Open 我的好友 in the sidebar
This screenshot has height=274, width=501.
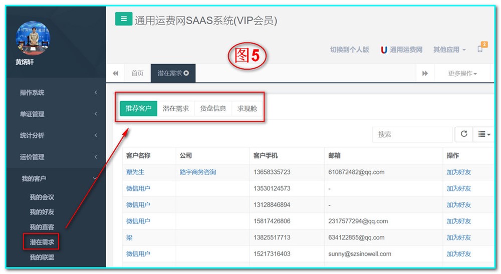tap(42, 212)
